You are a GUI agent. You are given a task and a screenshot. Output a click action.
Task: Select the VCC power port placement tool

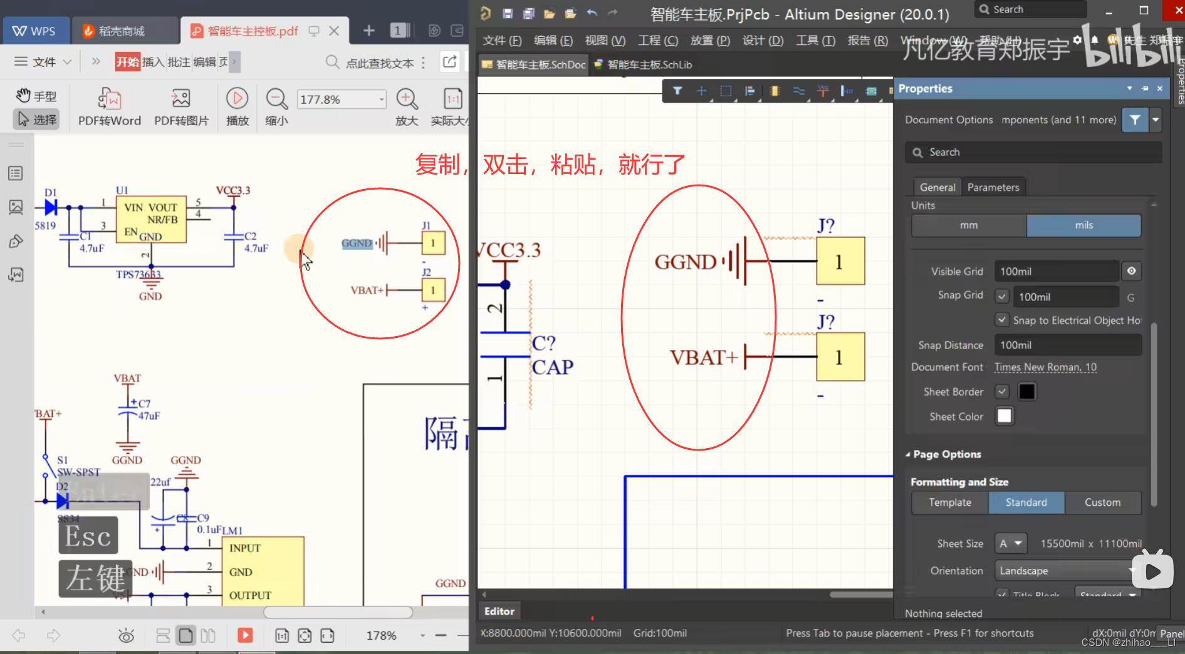tap(823, 91)
